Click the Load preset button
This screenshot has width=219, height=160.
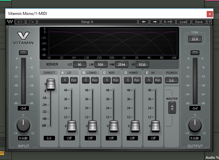(x=183, y=22)
